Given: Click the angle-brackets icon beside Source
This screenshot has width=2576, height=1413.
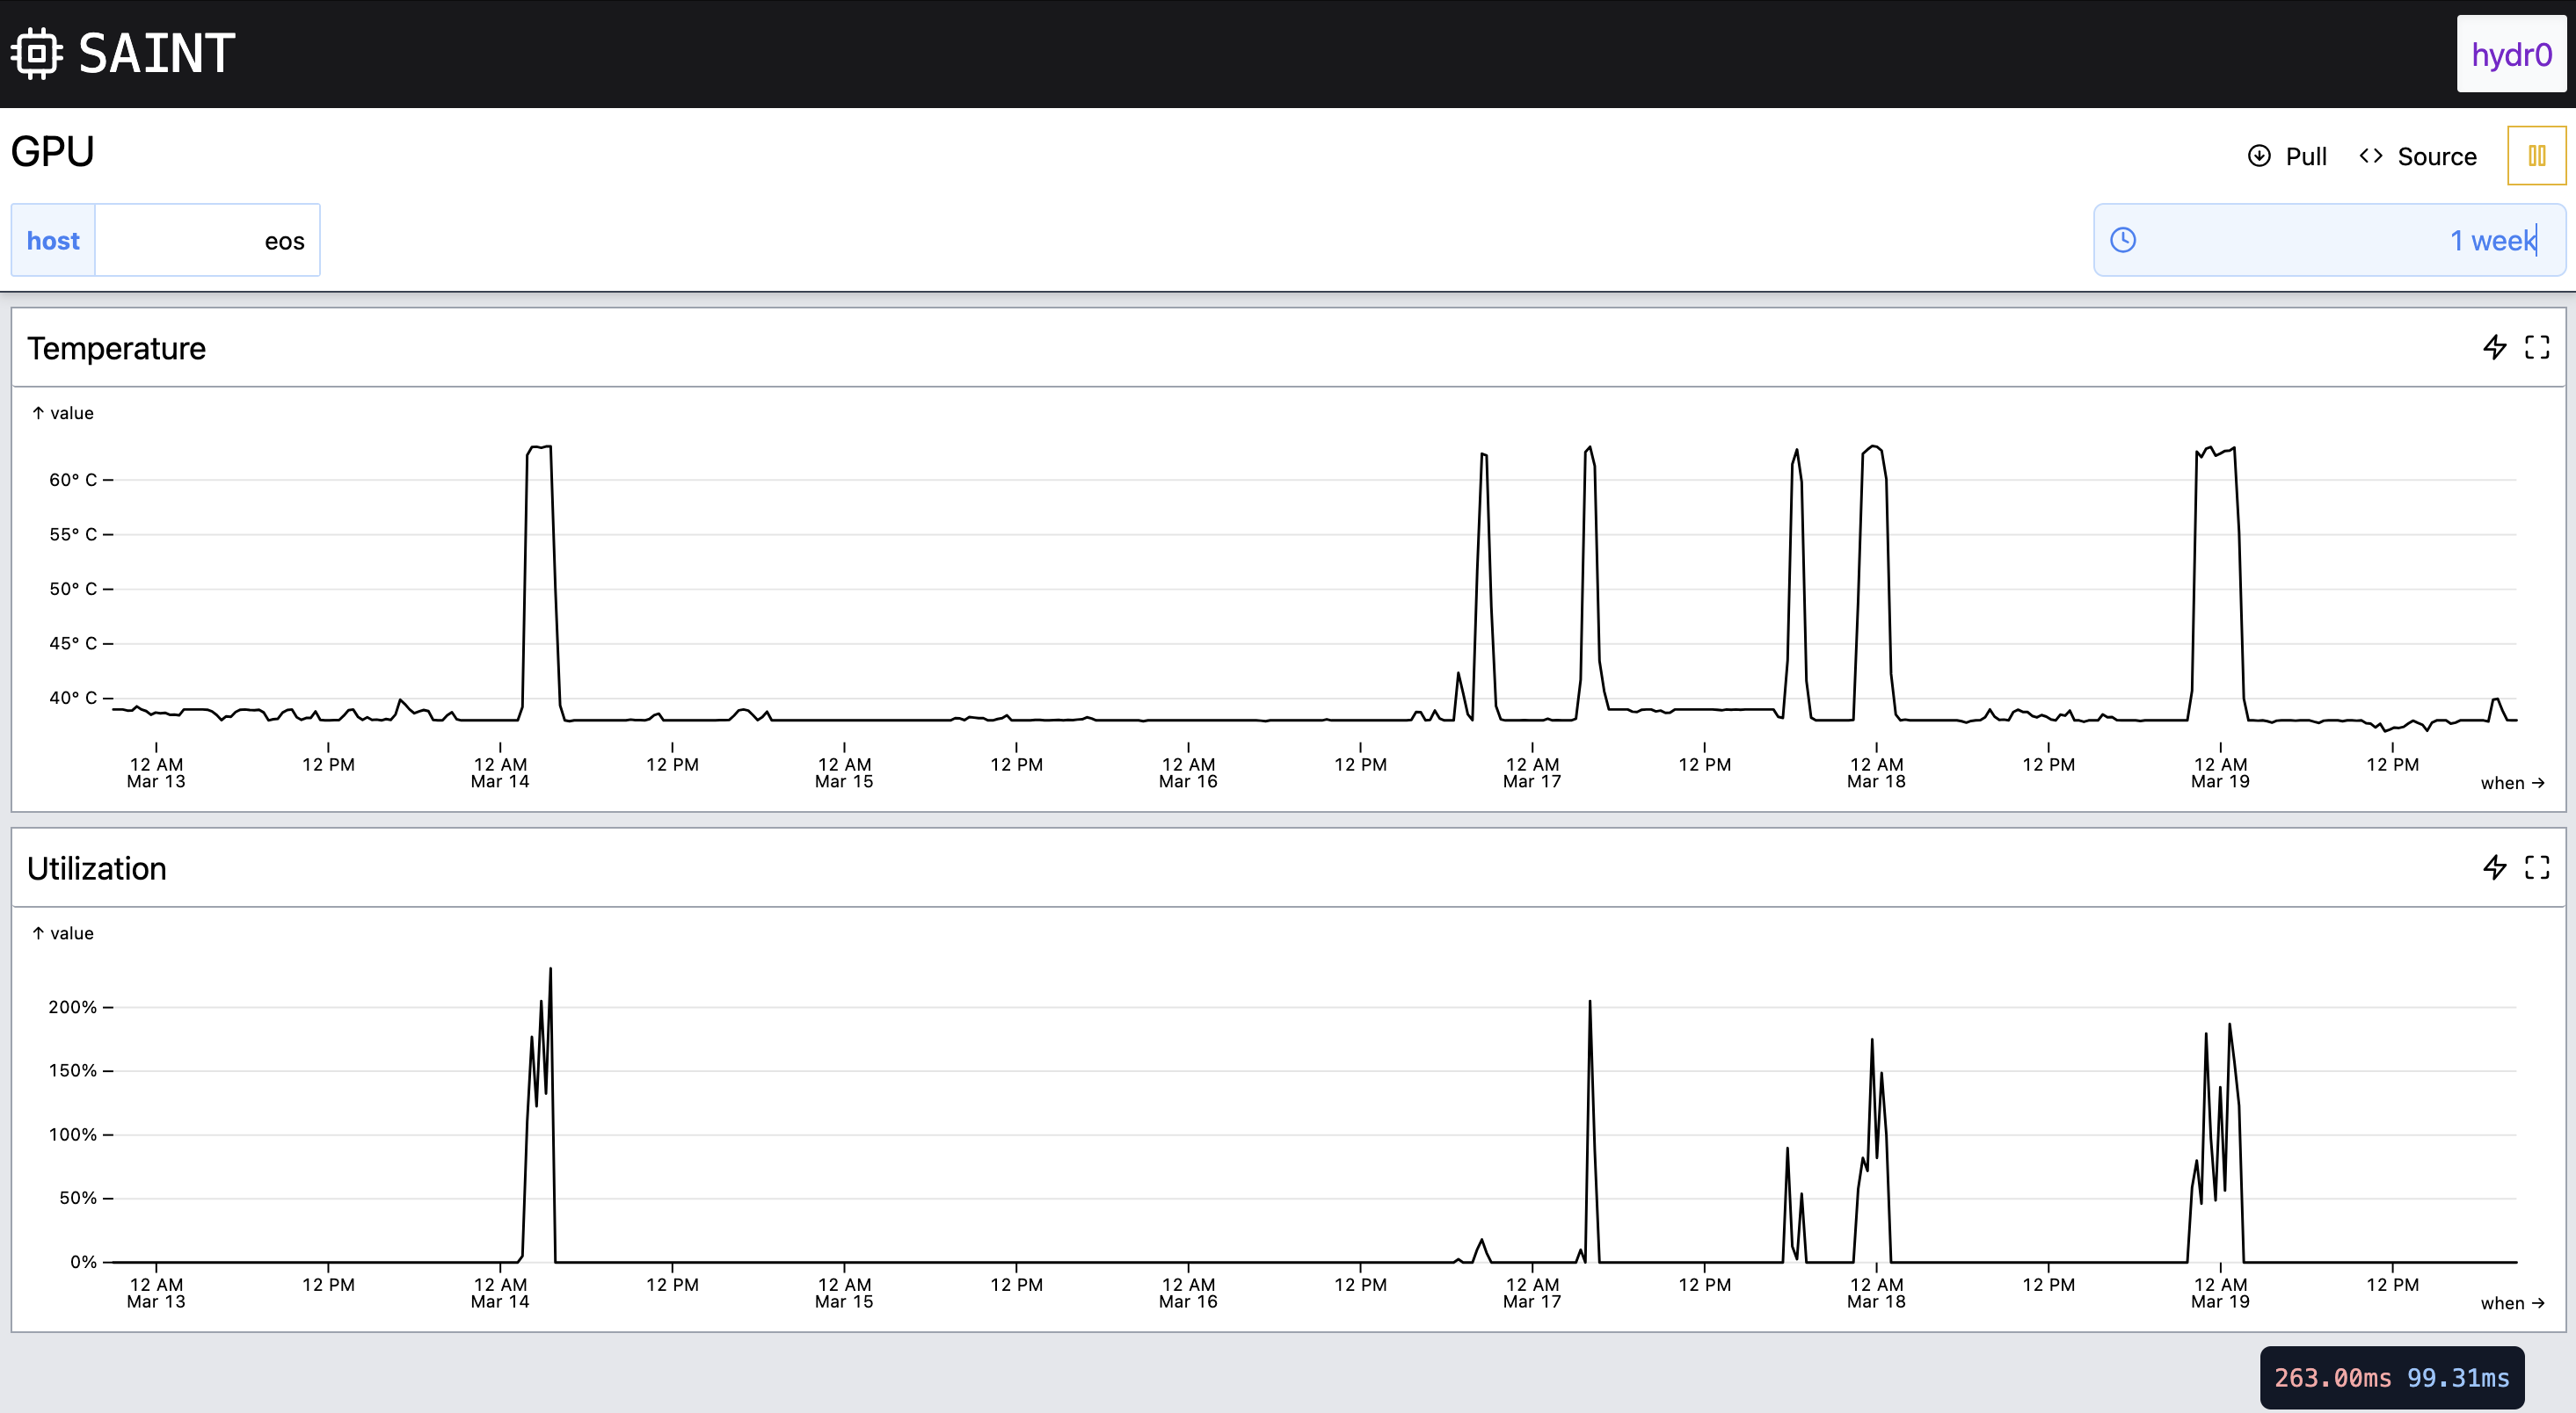Looking at the screenshot, I should pos(2371,156).
